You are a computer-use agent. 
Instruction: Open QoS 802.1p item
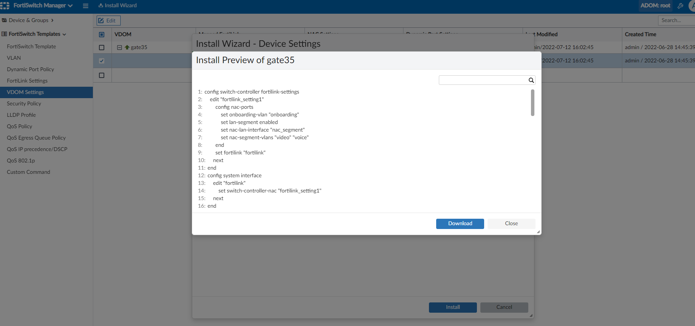(21, 161)
